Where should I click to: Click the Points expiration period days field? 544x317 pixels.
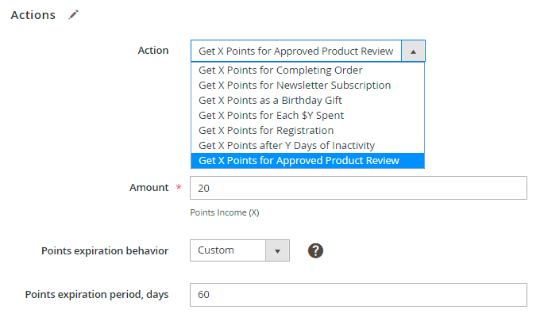(x=358, y=295)
